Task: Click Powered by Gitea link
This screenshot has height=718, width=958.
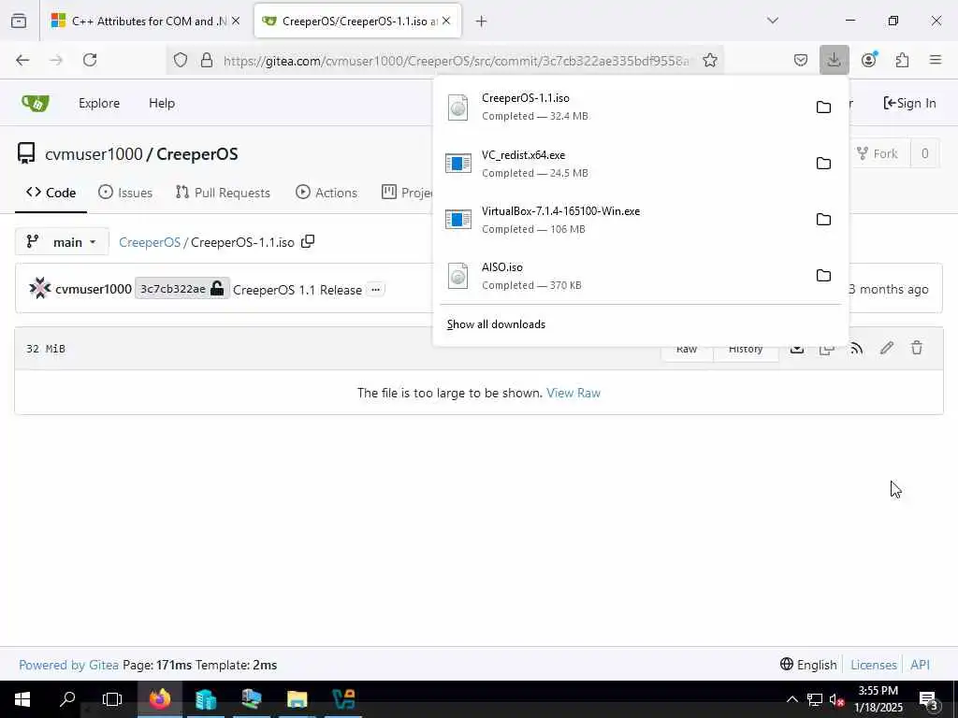Action: (69, 665)
